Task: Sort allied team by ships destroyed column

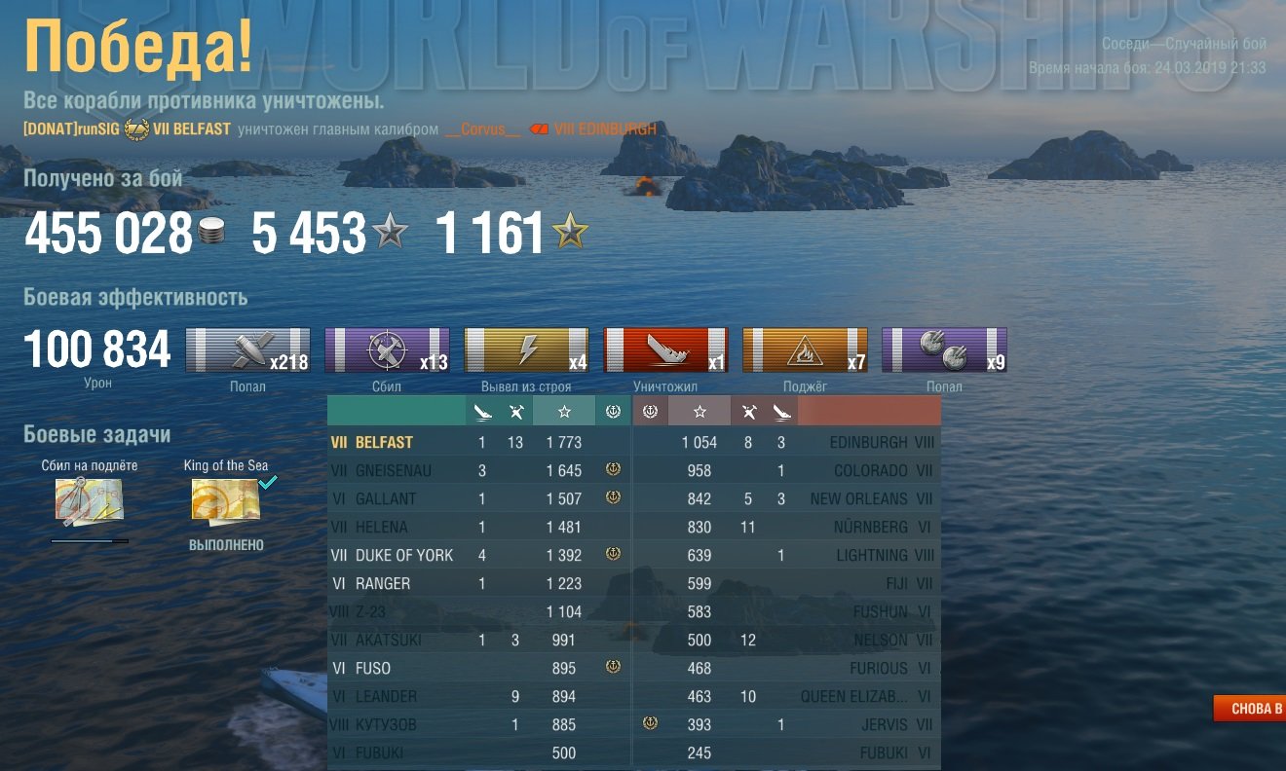Action: click(482, 411)
